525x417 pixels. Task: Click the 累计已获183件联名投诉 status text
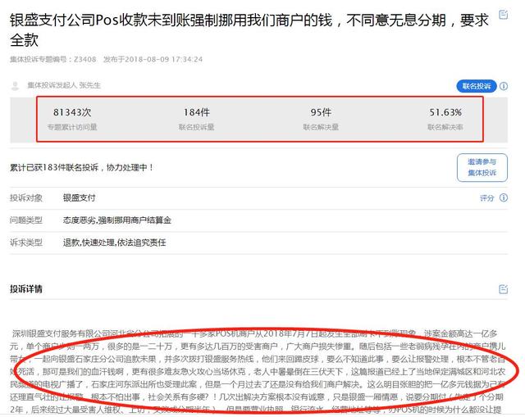pos(81,167)
